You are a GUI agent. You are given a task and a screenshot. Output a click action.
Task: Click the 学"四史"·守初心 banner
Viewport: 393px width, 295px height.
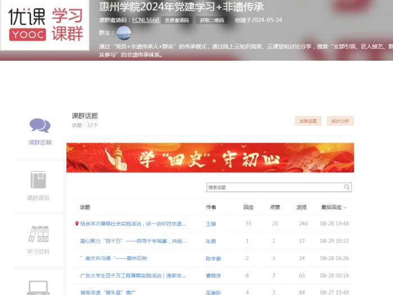[210, 158]
